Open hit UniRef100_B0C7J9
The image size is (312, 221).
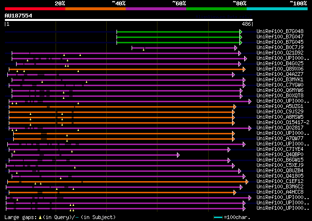point(280,47)
